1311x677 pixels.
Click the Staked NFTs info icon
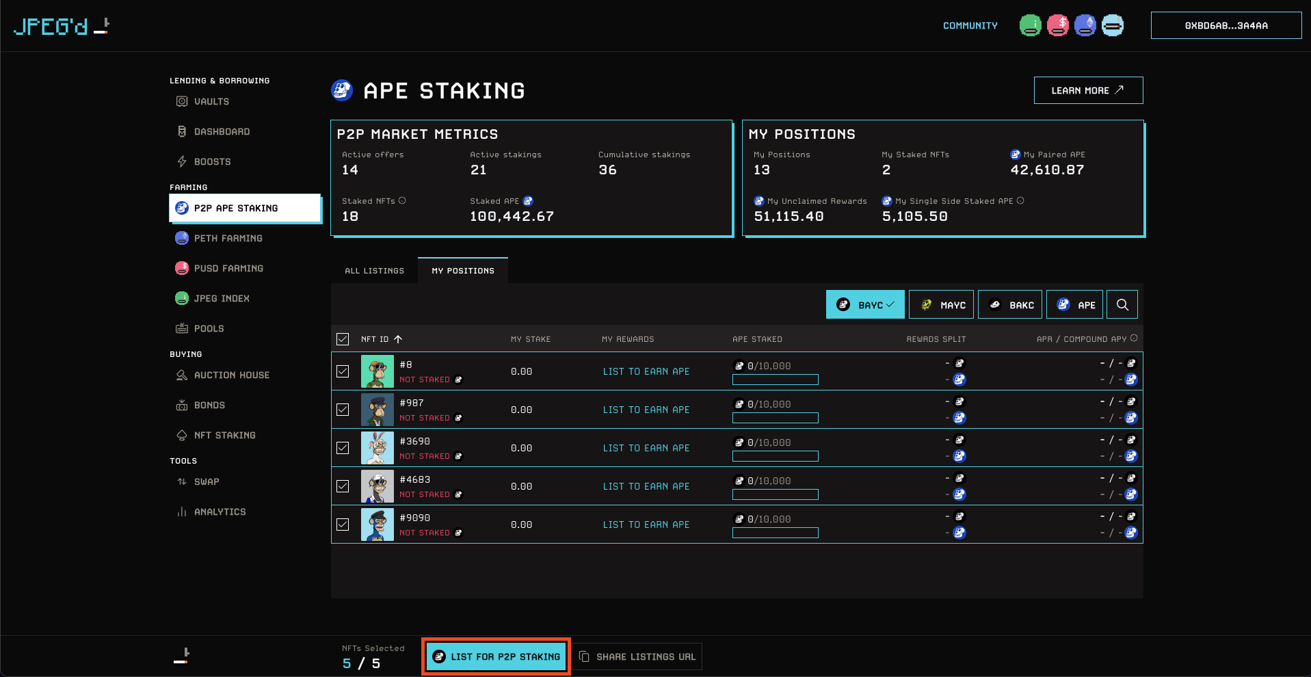point(402,200)
